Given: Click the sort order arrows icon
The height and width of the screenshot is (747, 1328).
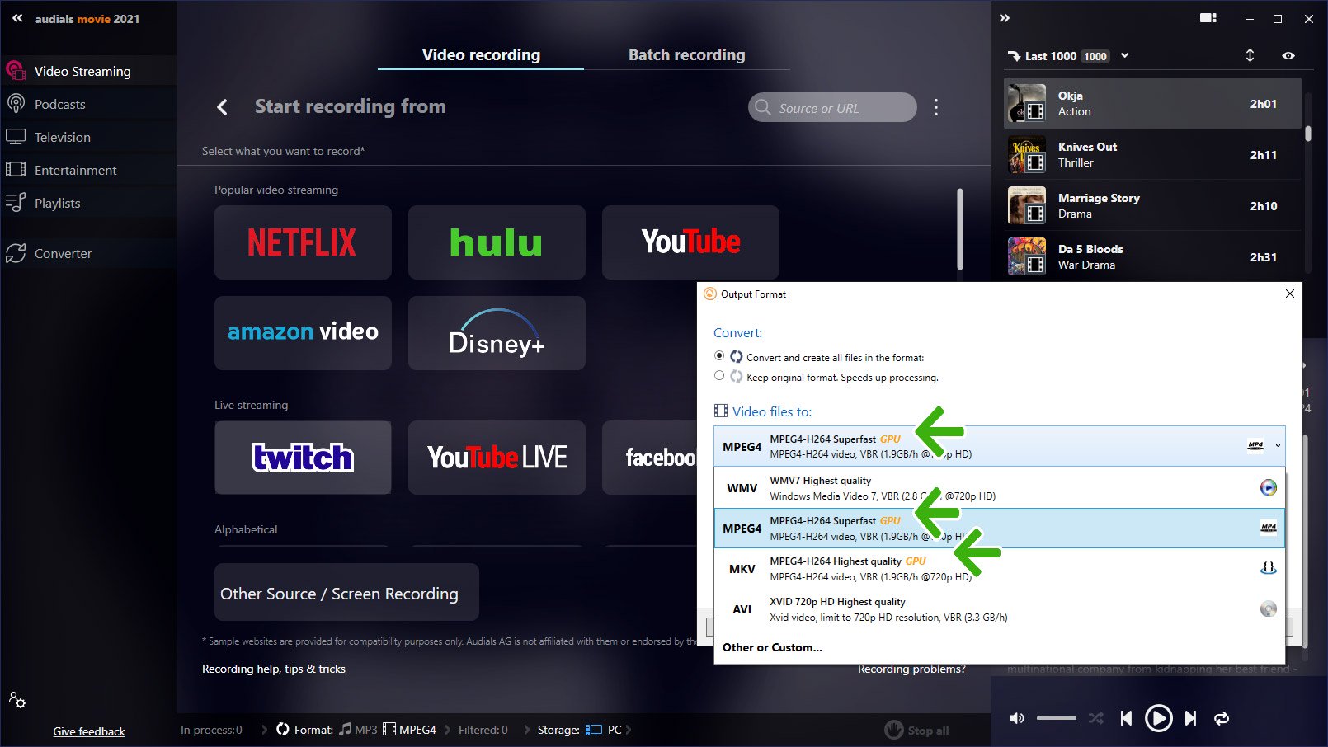Looking at the screenshot, I should [x=1250, y=55].
